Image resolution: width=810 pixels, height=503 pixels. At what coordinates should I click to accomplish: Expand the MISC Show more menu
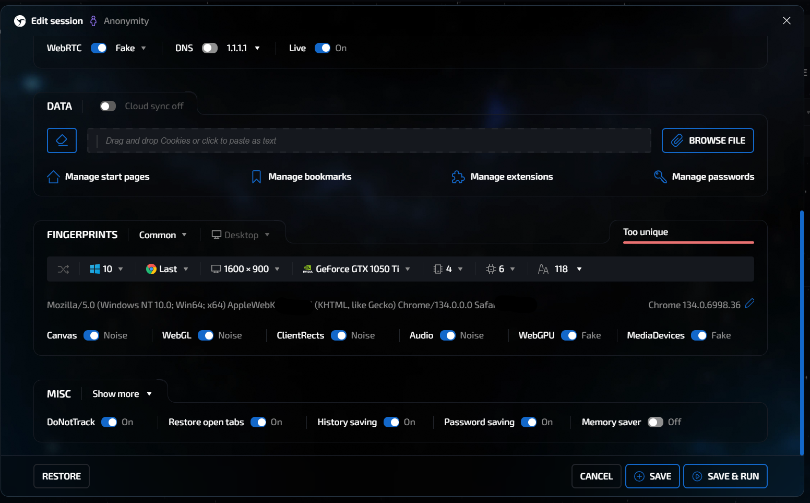pyautogui.click(x=122, y=394)
